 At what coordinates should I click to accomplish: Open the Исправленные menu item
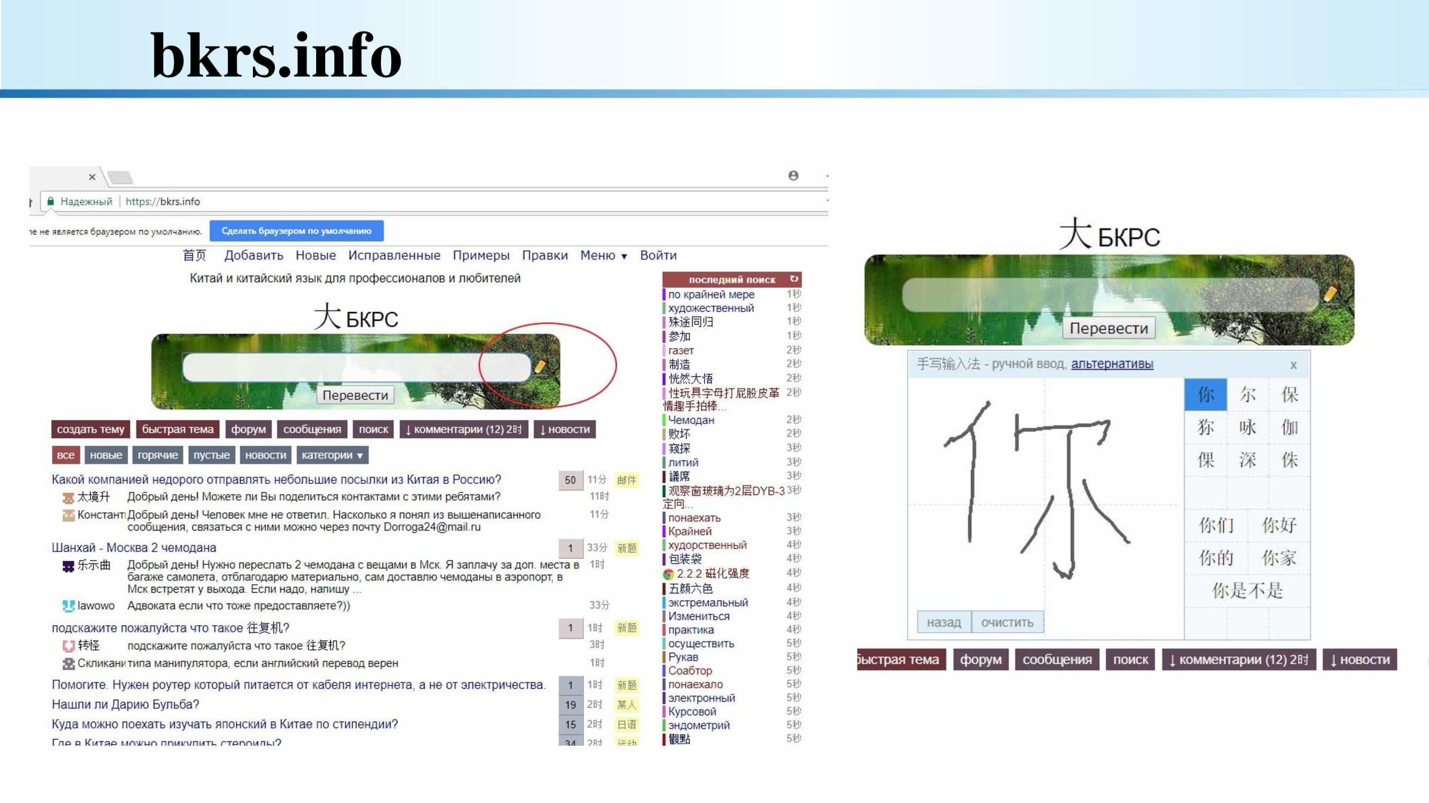(x=394, y=255)
